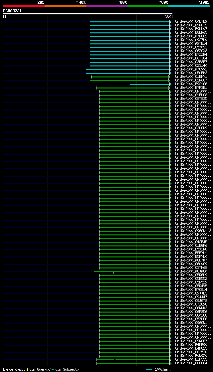The image size is (213, 372).
Task: Click hit label UniRef100_Q8T9S5
Action: pyautogui.click(x=191, y=99)
